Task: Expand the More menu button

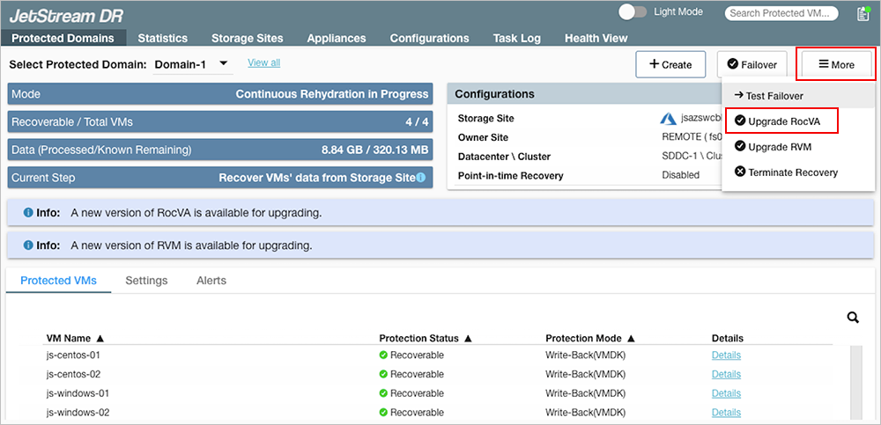Action: [835, 64]
